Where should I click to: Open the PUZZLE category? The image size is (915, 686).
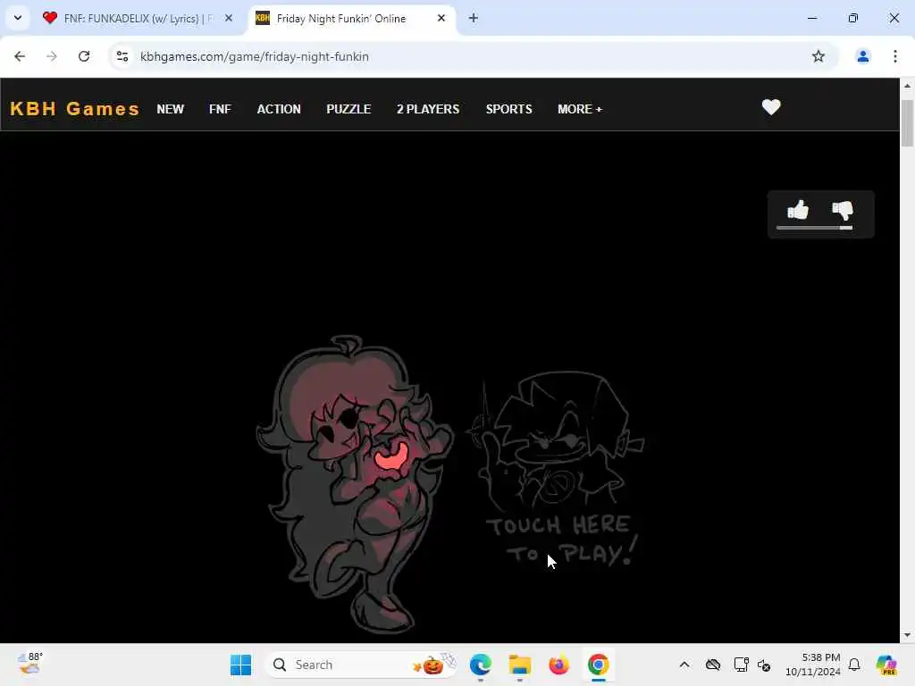click(x=348, y=109)
